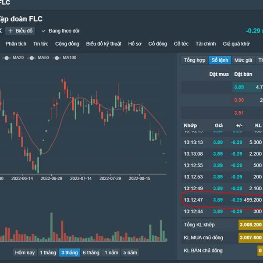This screenshot has height=263, width=263.
Task: Choose the 1 năm chart range
Action: click(111, 252)
